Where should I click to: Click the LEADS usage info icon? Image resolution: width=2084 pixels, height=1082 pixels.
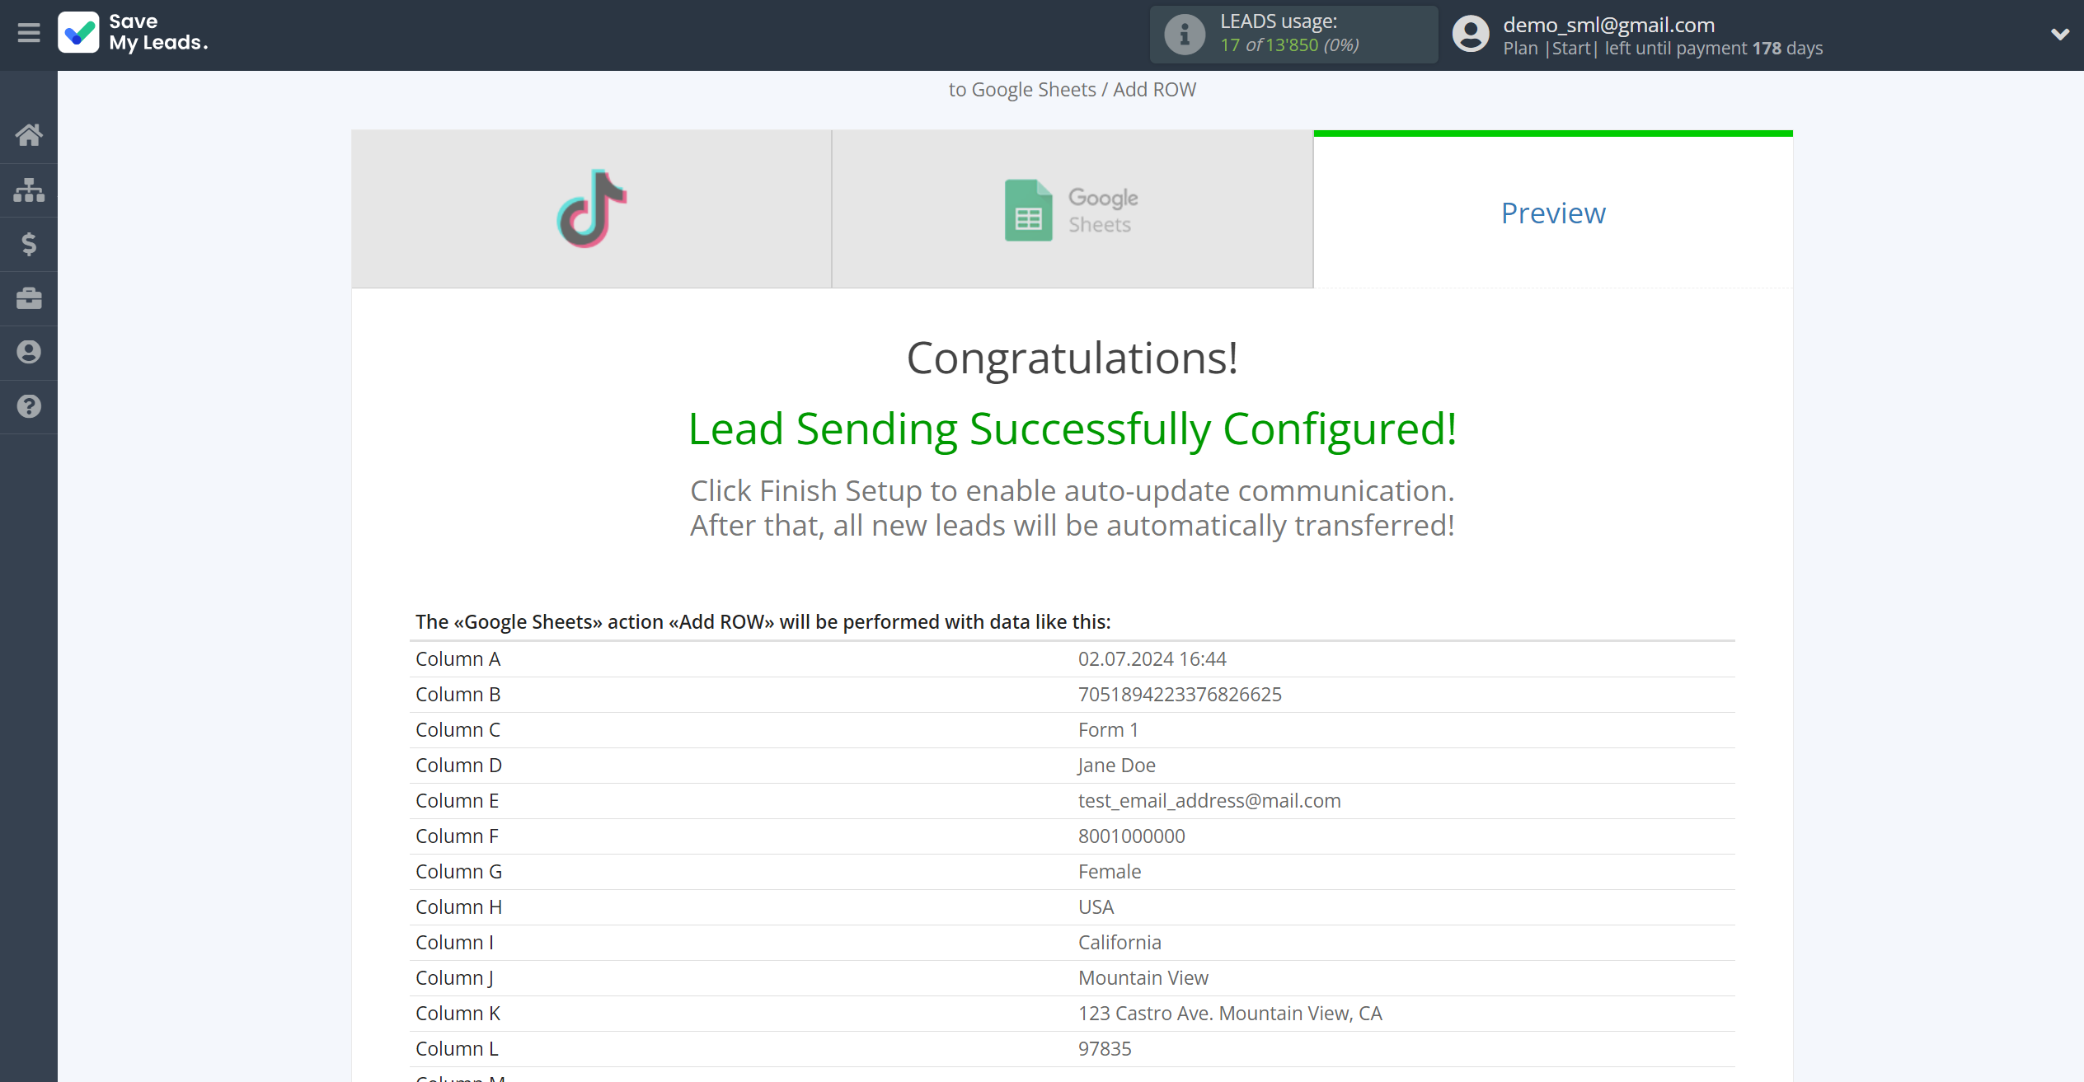click(x=1184, y=35)
